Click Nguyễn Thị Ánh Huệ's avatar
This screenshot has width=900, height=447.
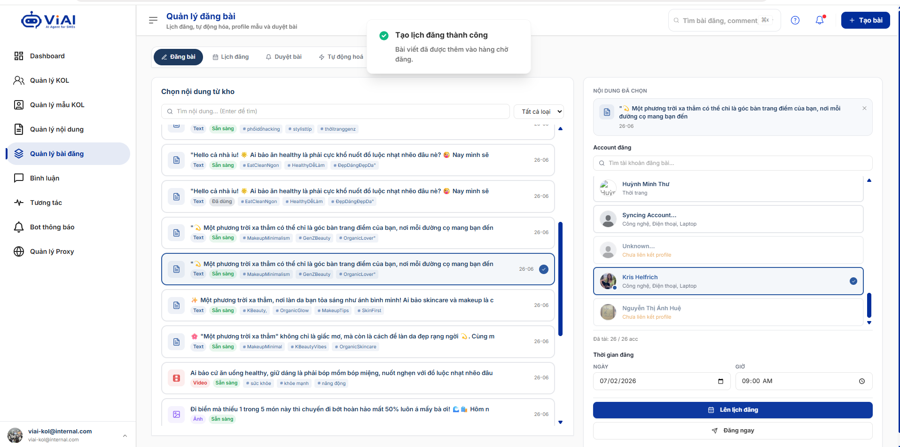(x=608, y=312)
